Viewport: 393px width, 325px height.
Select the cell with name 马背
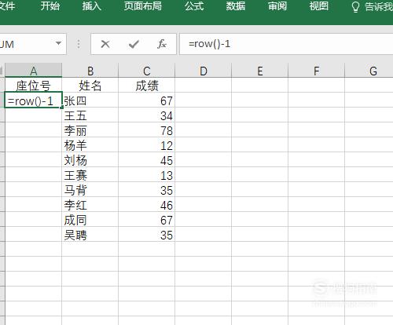(x=90, y=189)
